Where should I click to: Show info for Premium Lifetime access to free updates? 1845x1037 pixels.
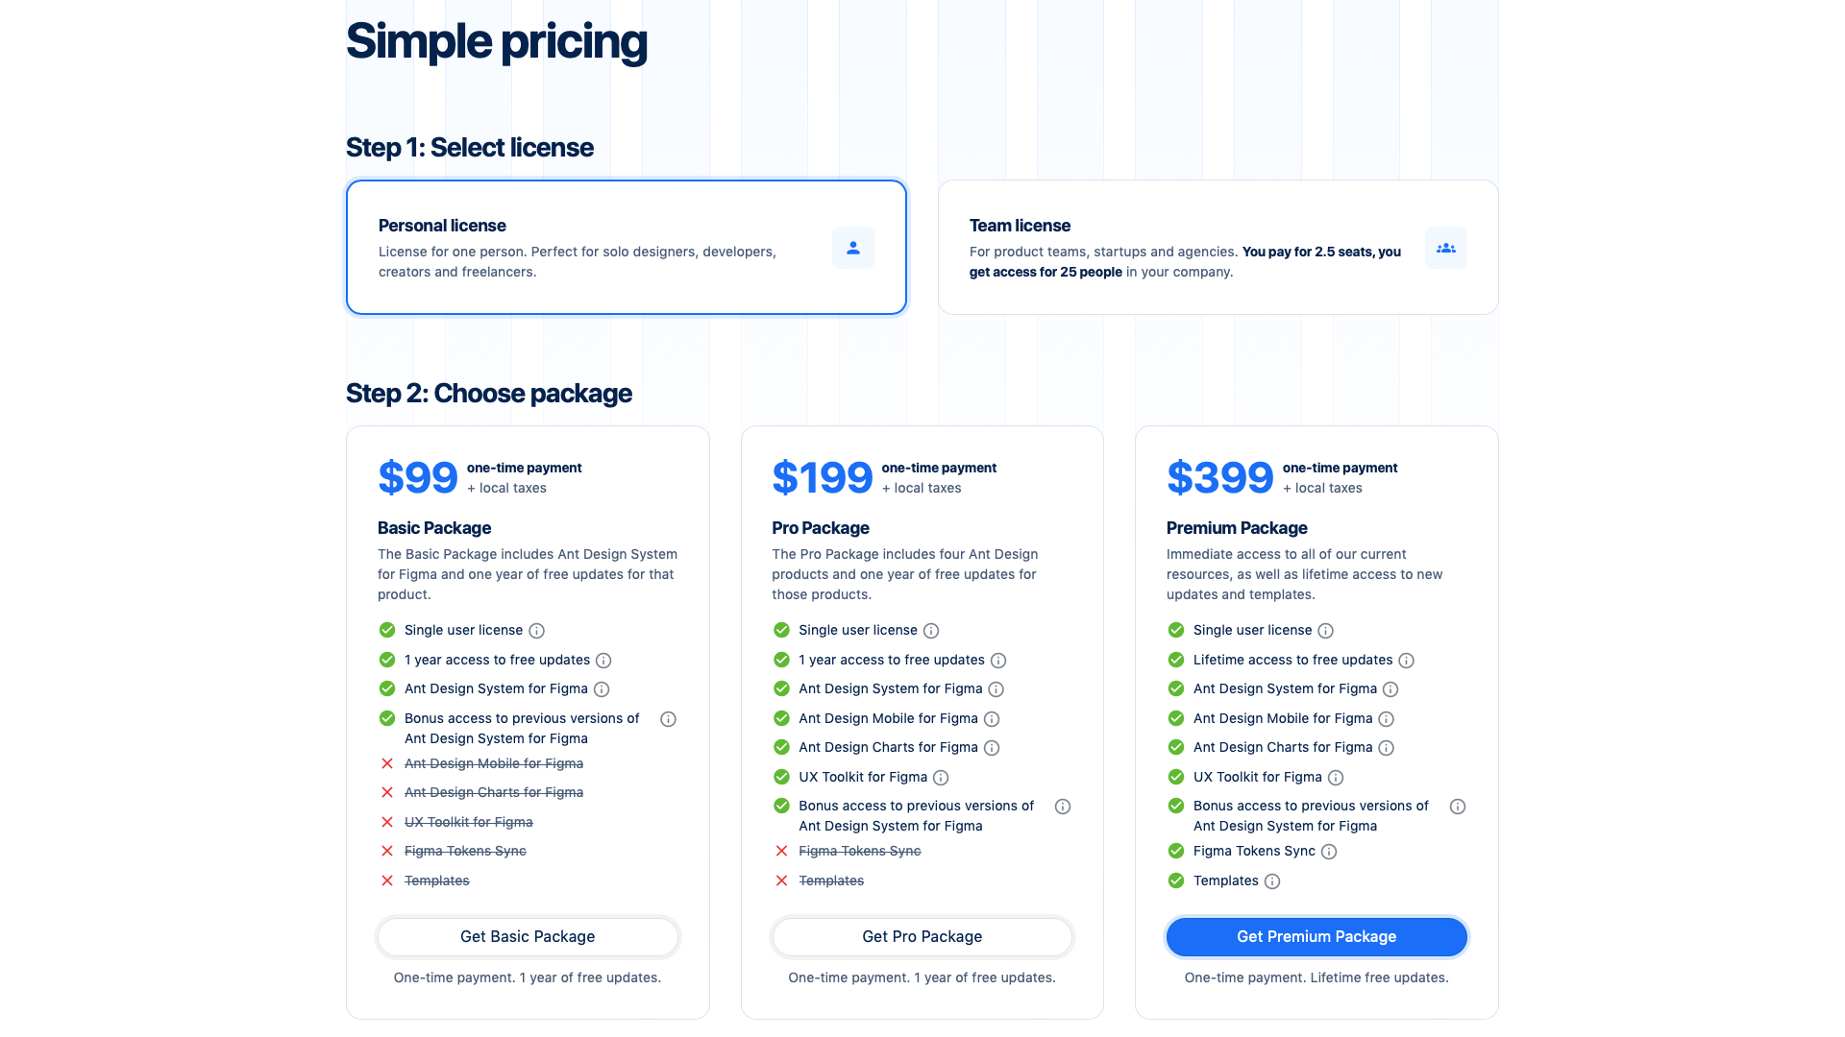(x=1406, y=661)
